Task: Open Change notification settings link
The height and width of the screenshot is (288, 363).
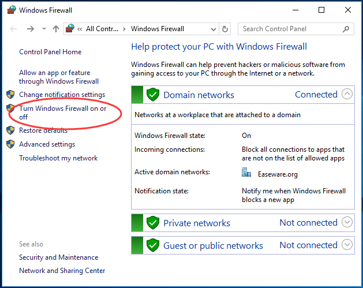Action: [x=62, y=95]
